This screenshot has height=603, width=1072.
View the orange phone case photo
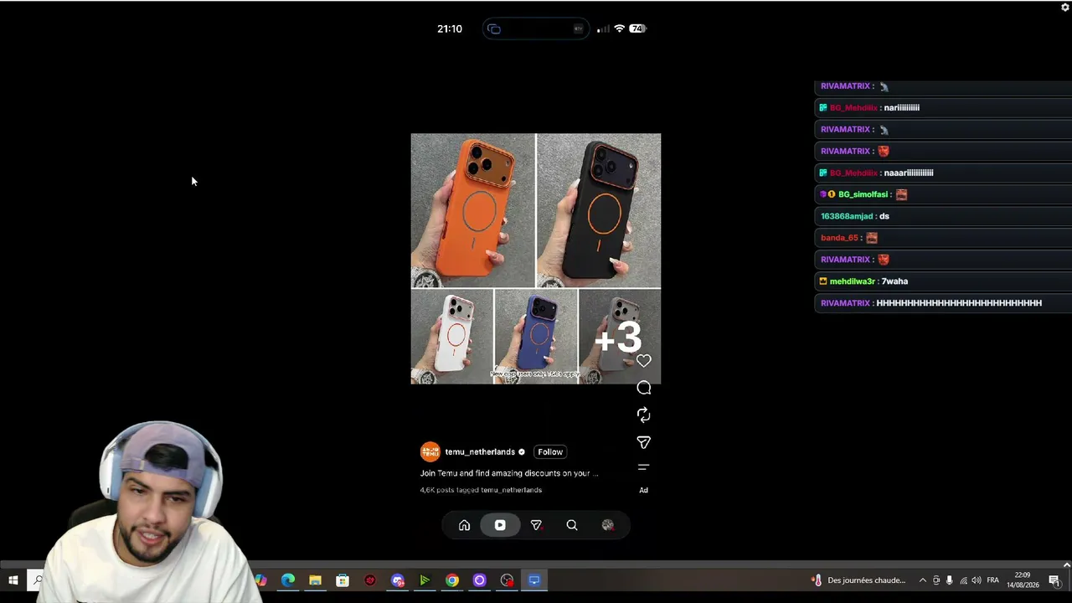pyautogui.click(x=472, y=210)
